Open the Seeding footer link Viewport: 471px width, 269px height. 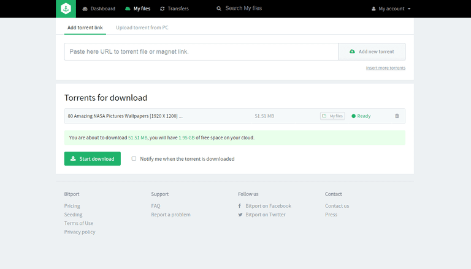[74, 215]
